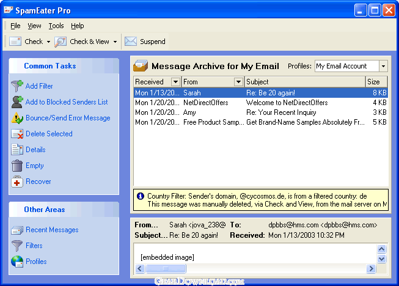Click the Add Filter link
This screenshot has width=399, height=286.
pos(39,86)
